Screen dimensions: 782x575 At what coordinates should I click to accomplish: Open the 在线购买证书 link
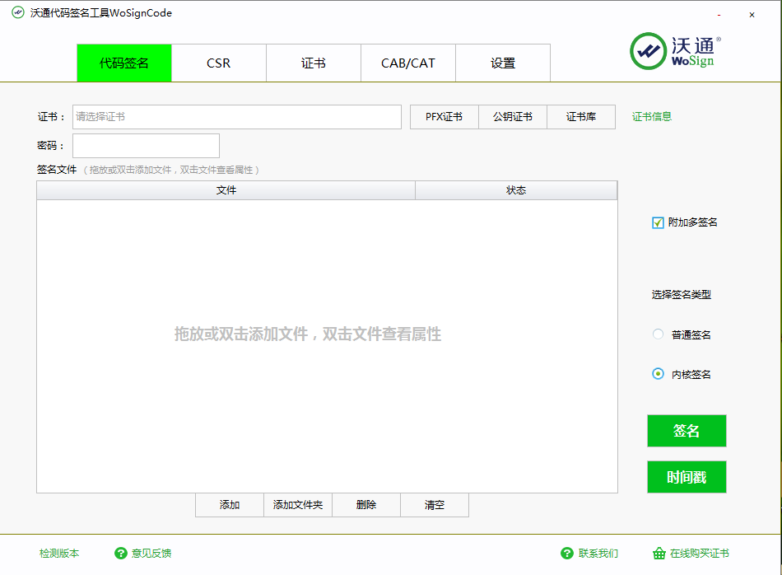(x=699, y=553)
